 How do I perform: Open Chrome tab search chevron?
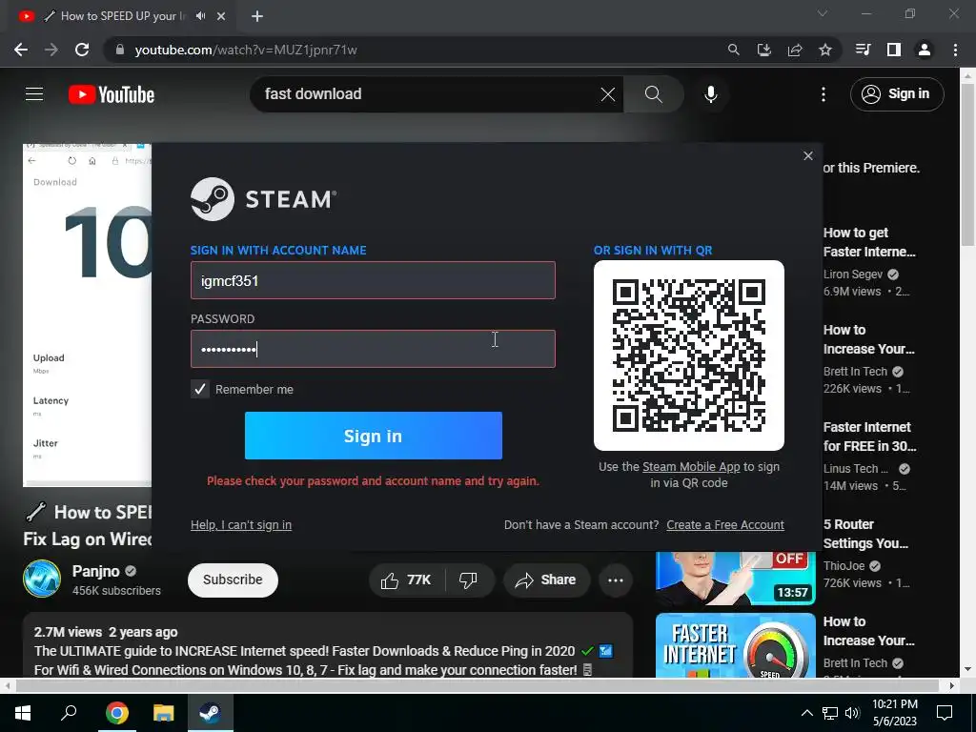point(823,13)
